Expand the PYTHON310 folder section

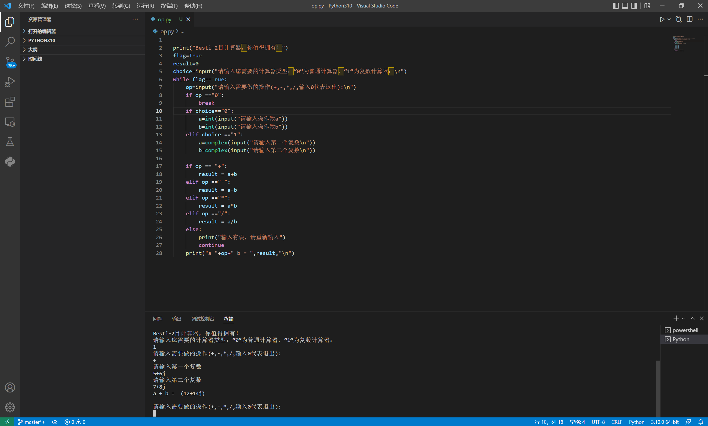point(42,40)
